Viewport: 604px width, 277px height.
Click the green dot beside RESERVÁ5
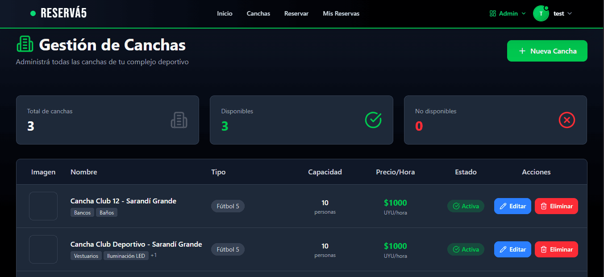tap(33, 13)
